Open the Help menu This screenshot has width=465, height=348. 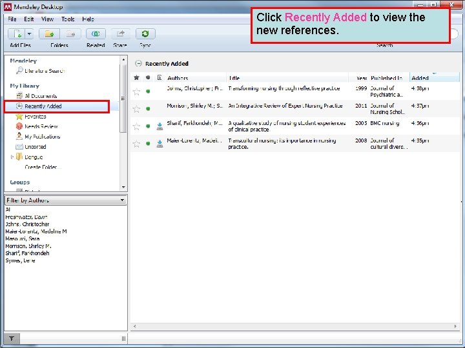click(x=88, y=19)
